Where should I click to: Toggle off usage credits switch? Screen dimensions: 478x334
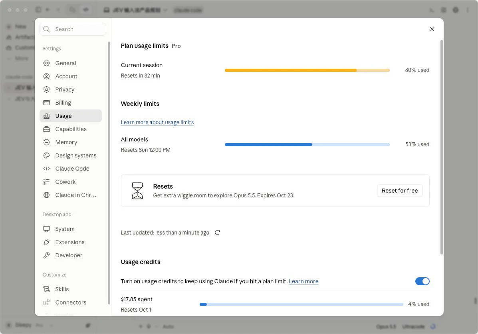[422, 281]
